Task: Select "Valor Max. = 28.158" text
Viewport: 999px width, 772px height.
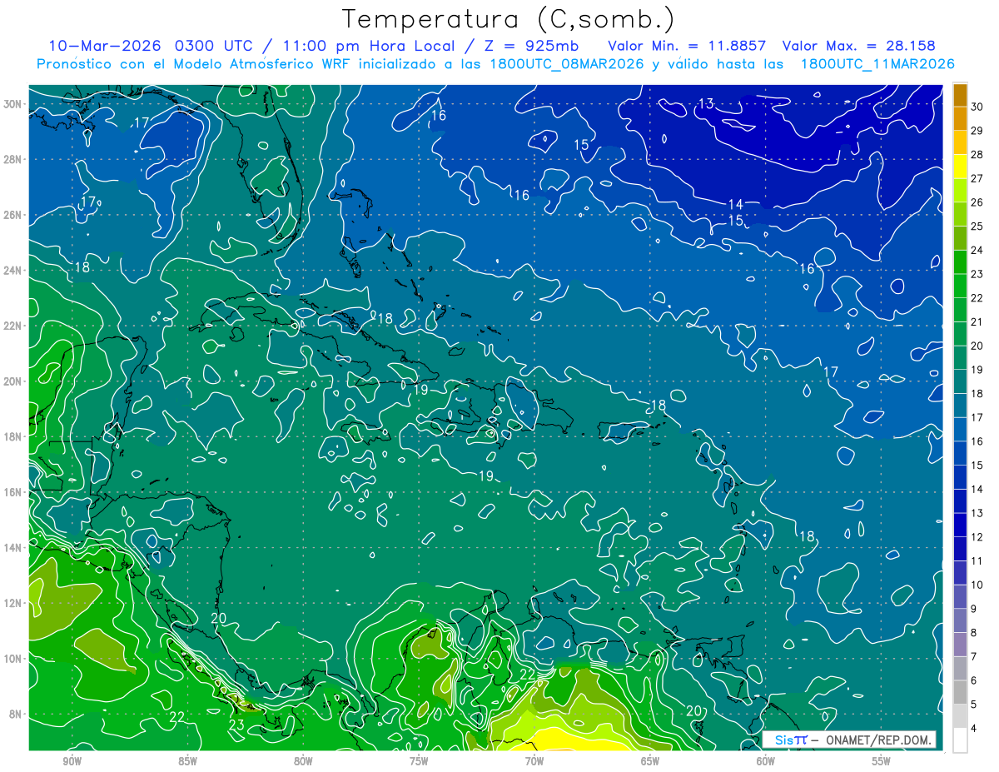Action: [x=859, y=46]
